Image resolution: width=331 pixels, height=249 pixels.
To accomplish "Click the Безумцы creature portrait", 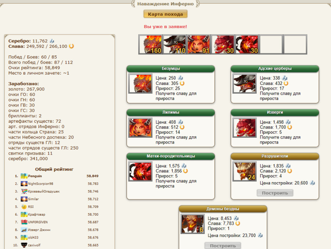I will pyautogui.click(x=140, y=83).
